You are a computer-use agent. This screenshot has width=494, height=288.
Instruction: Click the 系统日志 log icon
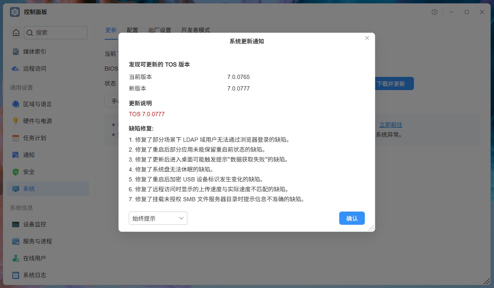[x=15, y=275]
